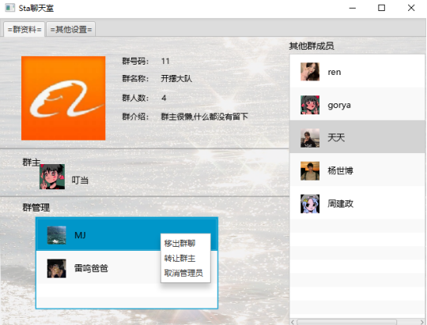Select member name 杨世博
This screenshot has width=427, height=325.
[x=340, y=170]
